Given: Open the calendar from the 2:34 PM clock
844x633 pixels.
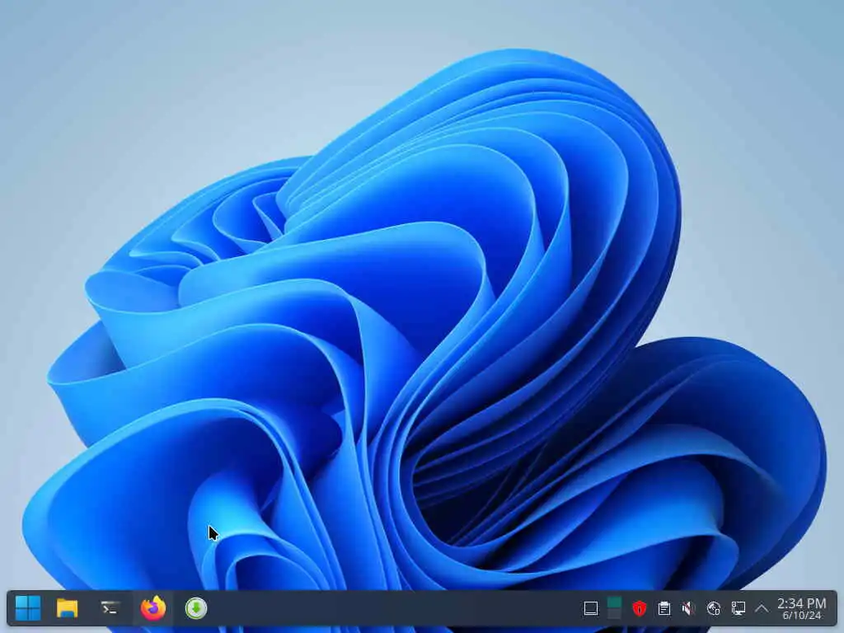Looking at the screenshot, I should pyautogui.click(x=801, y=608).
